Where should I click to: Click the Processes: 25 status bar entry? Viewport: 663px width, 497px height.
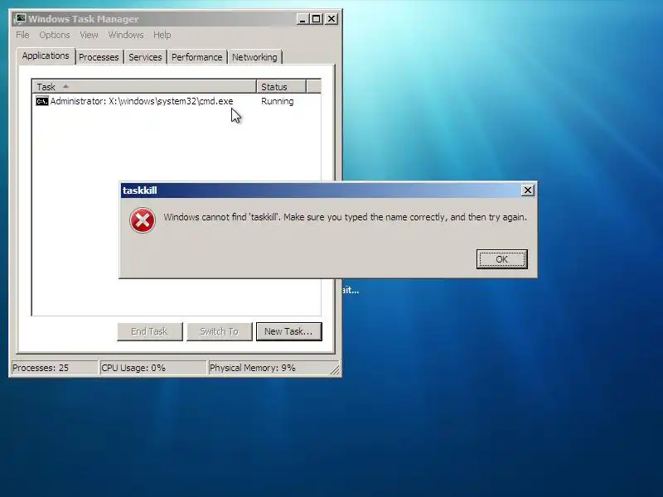[54, 368]
